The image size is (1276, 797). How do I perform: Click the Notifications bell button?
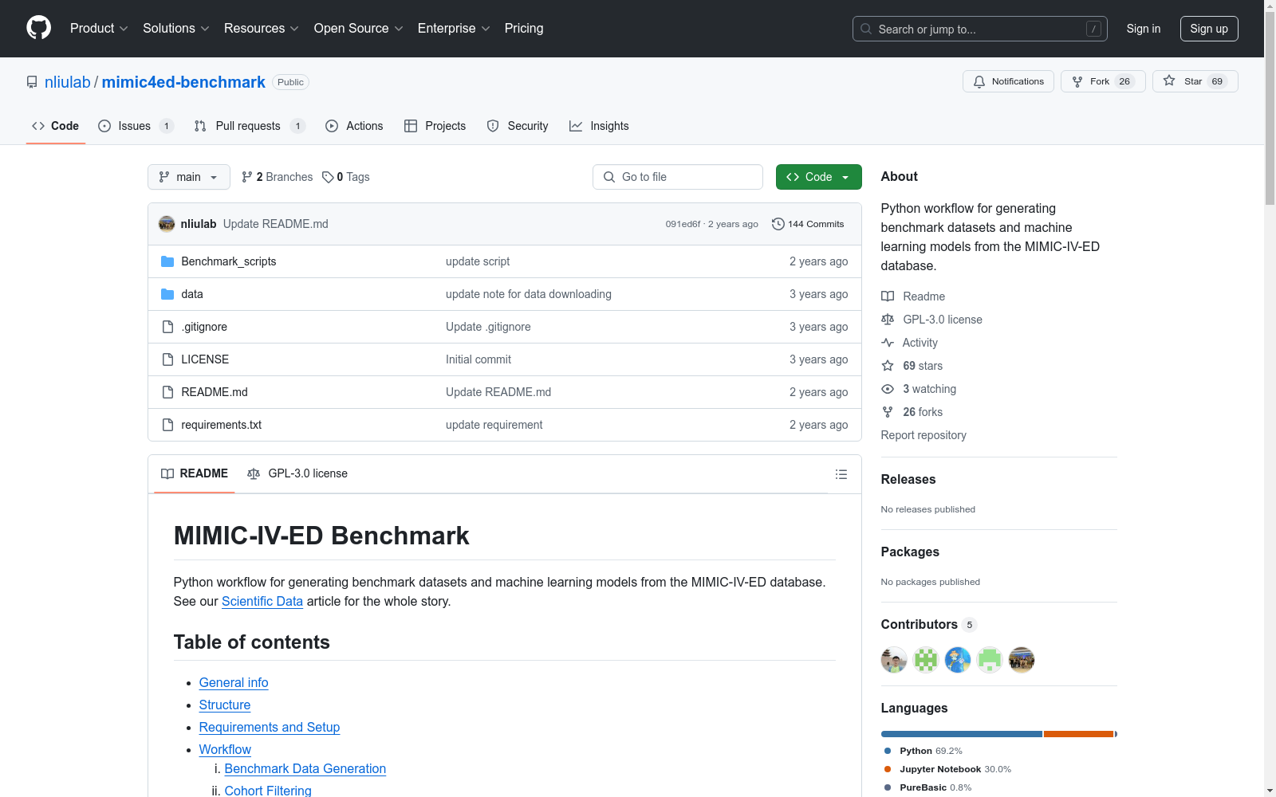[1008, 81]
